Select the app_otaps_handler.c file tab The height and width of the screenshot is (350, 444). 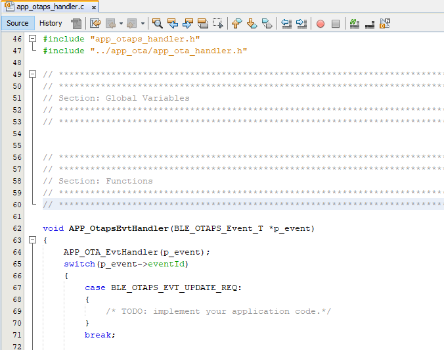click(50, 7)
